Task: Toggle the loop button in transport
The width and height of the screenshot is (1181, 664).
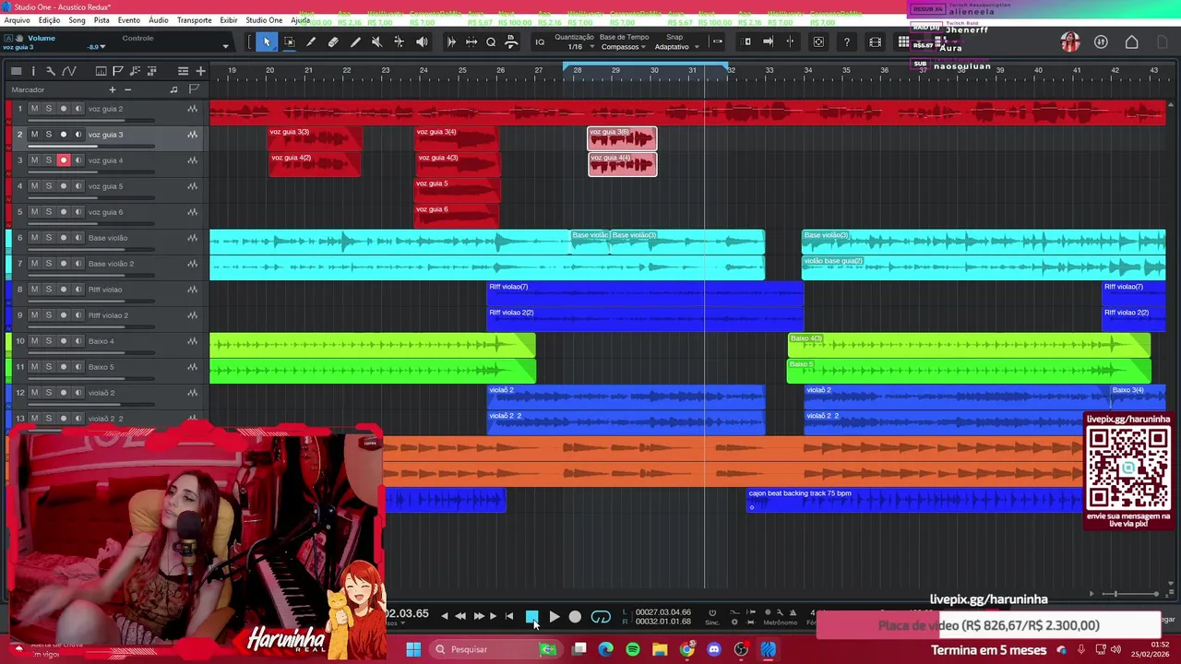Action: click(x=601, y=617)
